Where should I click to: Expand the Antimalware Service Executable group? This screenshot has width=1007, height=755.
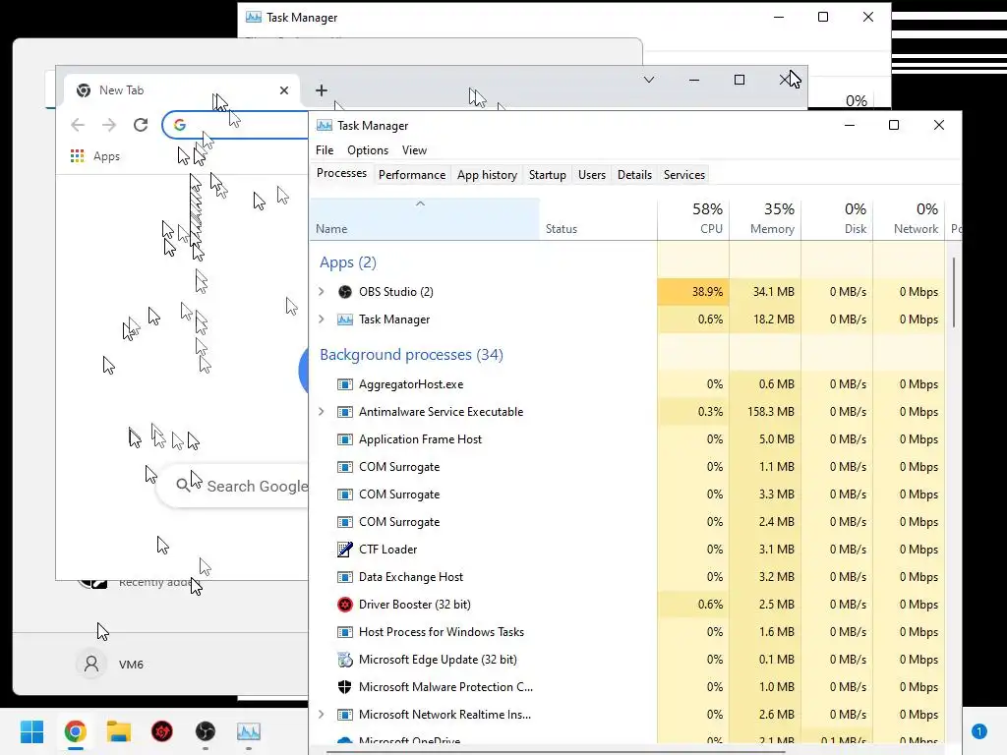322,412
